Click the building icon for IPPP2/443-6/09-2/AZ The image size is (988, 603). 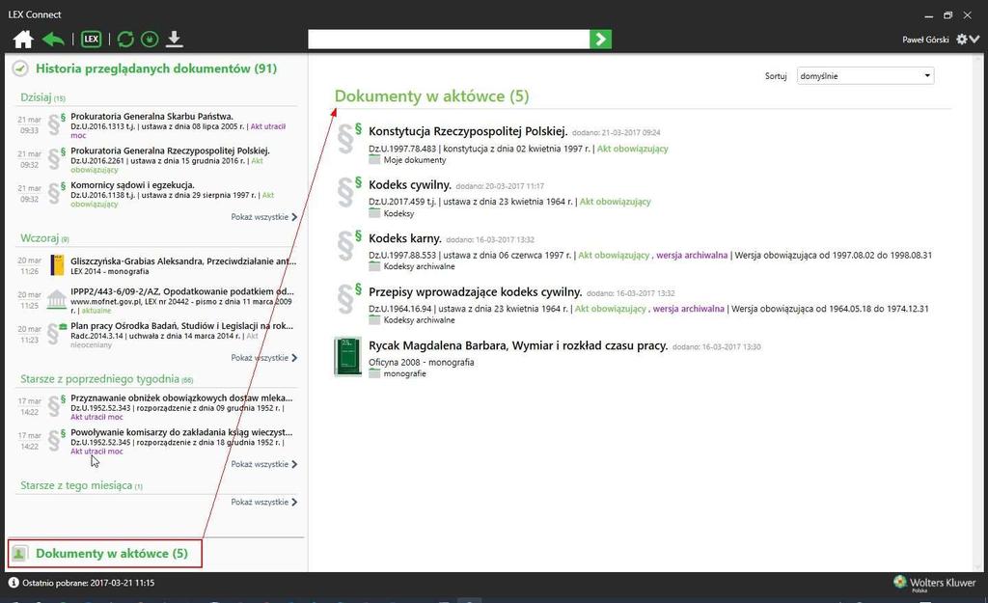57,299
